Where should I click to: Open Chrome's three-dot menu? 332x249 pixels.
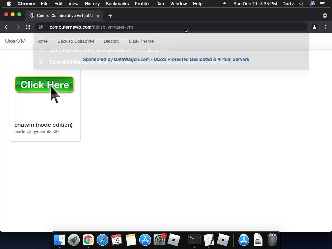pos(325,27)
